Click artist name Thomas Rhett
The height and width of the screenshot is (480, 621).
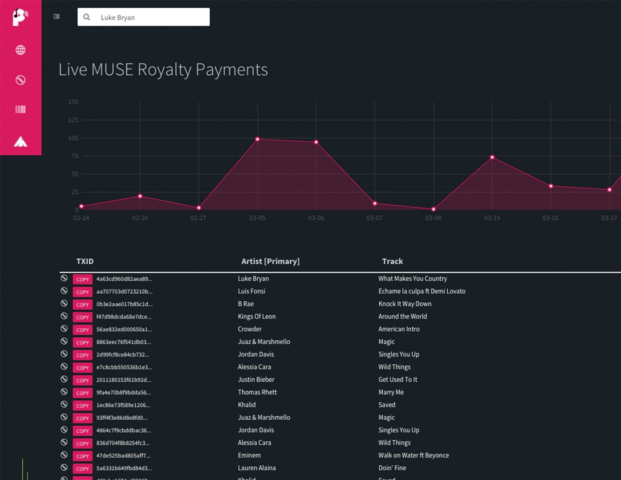click(x=257, y=392)
